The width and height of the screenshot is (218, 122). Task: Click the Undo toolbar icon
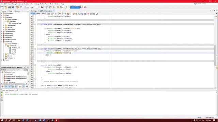point(17,7)
